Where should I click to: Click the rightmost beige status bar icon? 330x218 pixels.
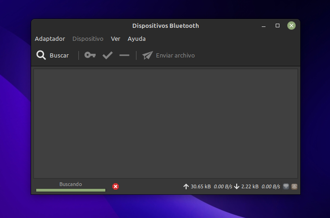(294, 186)
